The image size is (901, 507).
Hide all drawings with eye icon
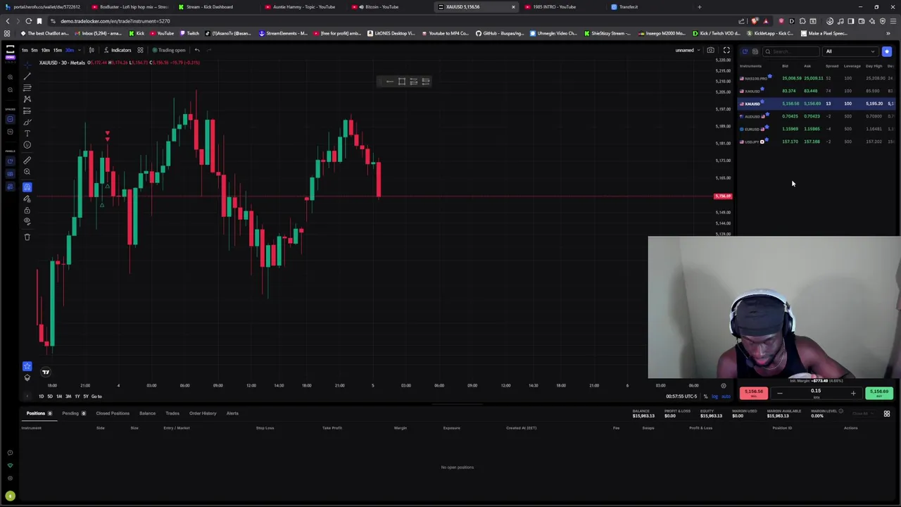pyautogui.click(x=27, y=221)
